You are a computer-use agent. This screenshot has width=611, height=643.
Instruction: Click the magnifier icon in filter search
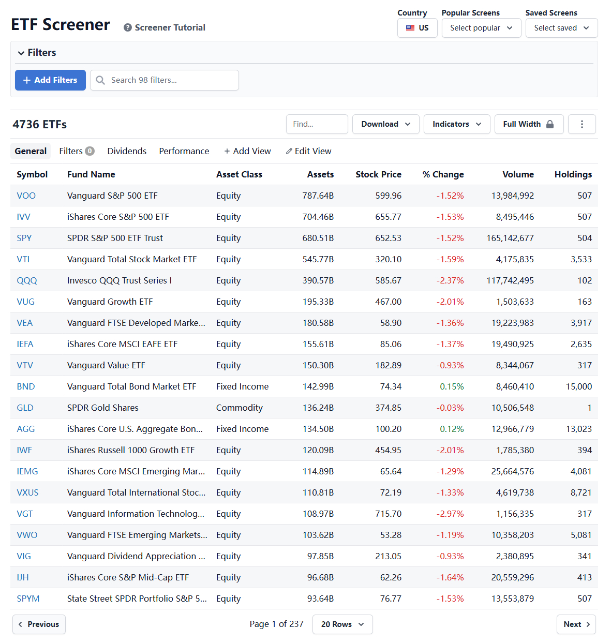pos(100,80)
